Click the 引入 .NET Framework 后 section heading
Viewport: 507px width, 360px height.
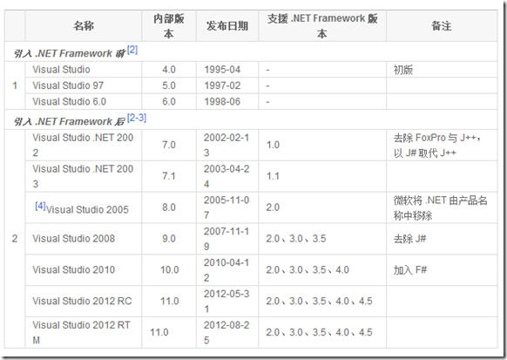pyautogui.click(x=69, y=122)
